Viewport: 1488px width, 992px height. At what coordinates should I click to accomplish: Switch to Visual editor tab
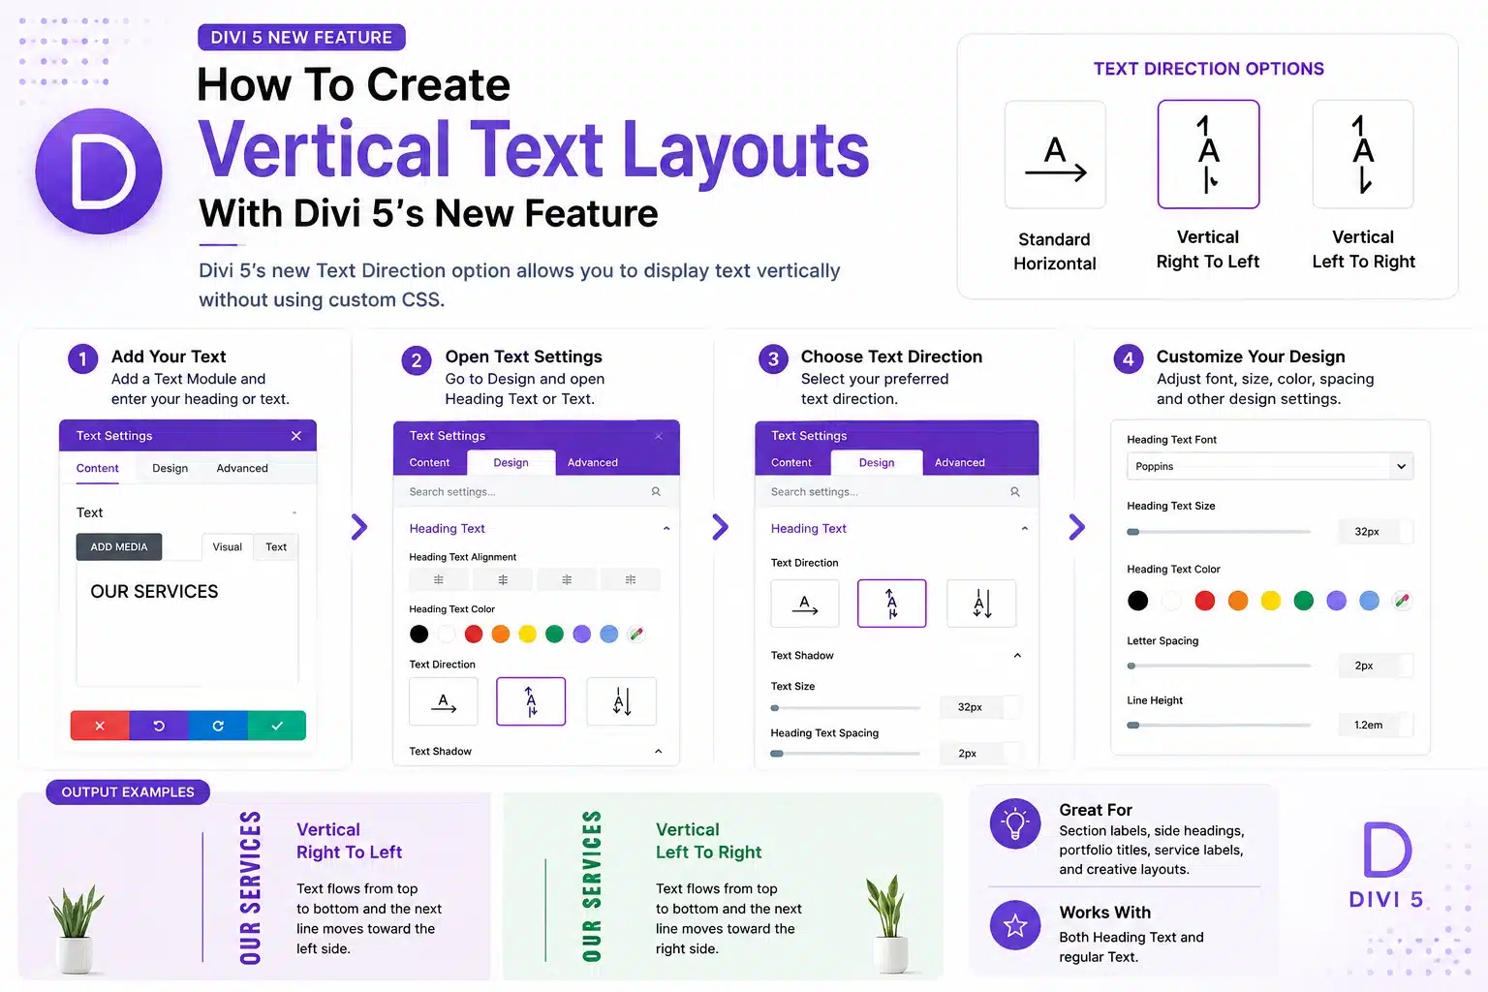[x=228, y=546]
